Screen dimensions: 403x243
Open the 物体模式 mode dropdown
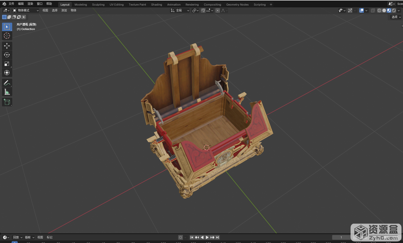[25, 10]
